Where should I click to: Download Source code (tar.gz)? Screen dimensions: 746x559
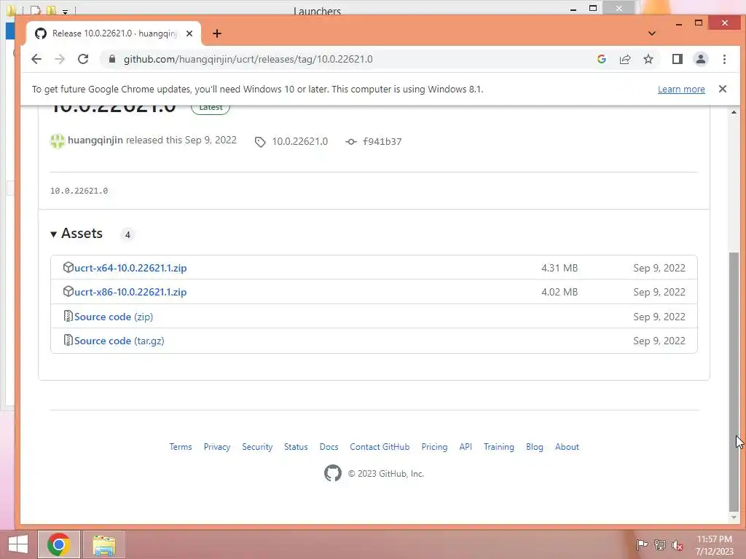[x=119, y=341]
